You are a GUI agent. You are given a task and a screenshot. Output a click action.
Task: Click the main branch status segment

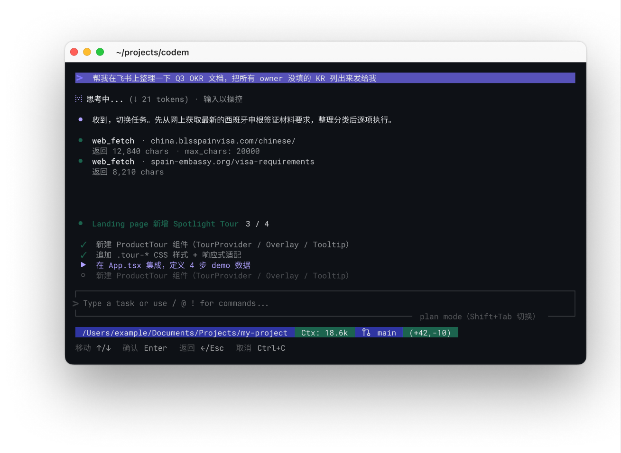pyautogui.click(x=379, y=333)
